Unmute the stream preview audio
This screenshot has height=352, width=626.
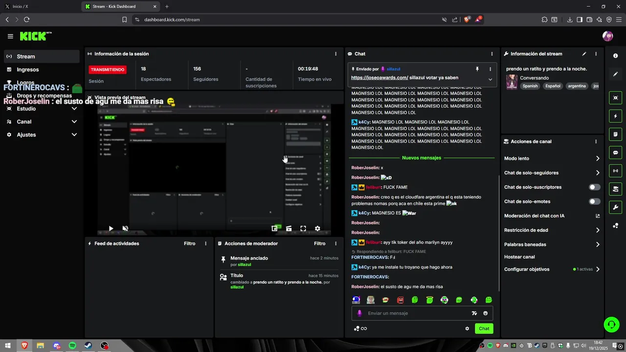[x=125, y=228]
